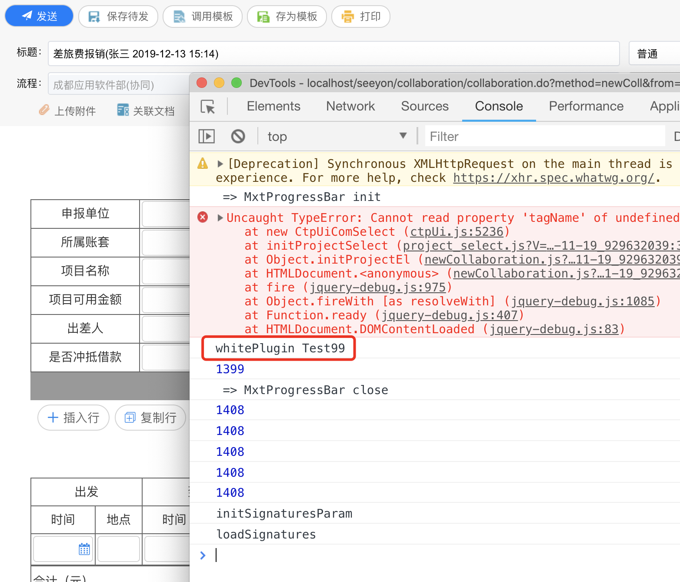Open the load template button
The height and width of the screenshot is (582, 680).
pos(202,17)
